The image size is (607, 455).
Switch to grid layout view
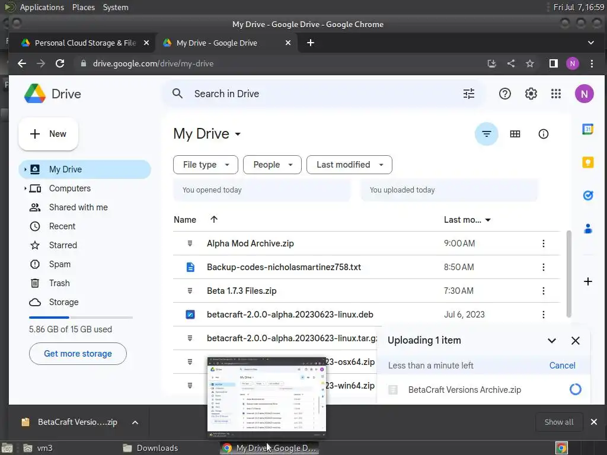coord(515,134)
